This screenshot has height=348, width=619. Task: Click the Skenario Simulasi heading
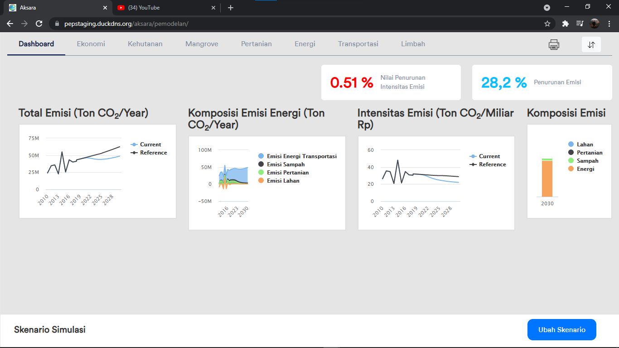point(50,329)
